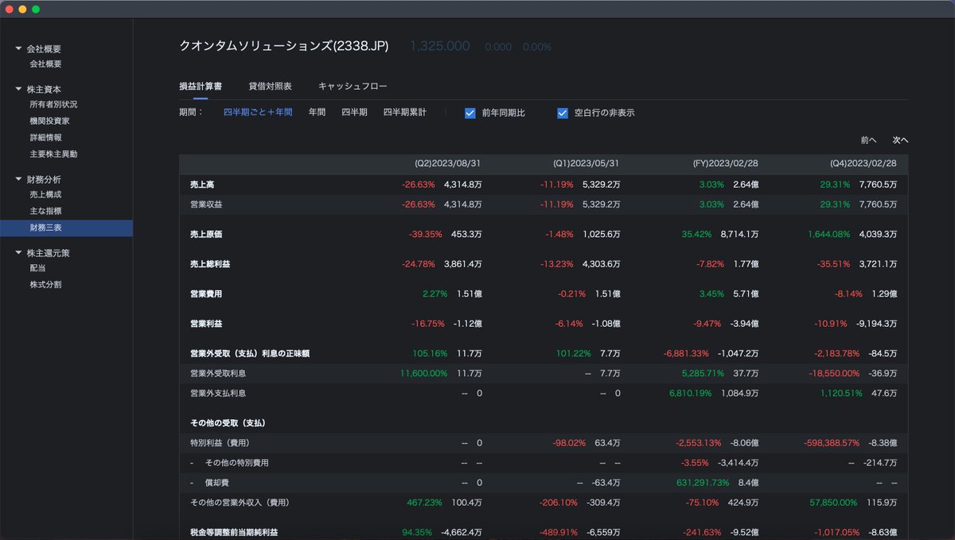Click その他の営業外収入（費用） row label
955x540 pixels.
(240, 503)
